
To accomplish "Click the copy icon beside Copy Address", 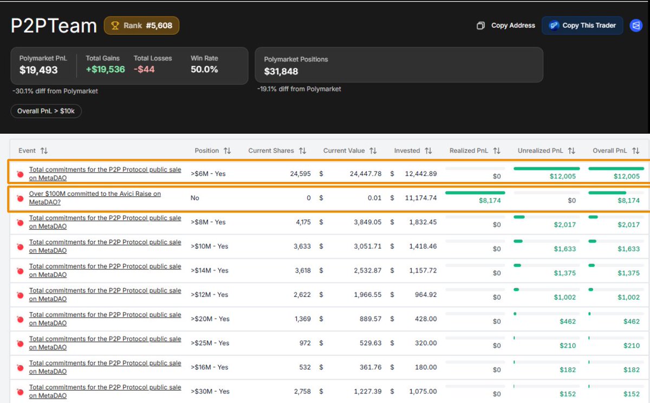I will 480,25.
